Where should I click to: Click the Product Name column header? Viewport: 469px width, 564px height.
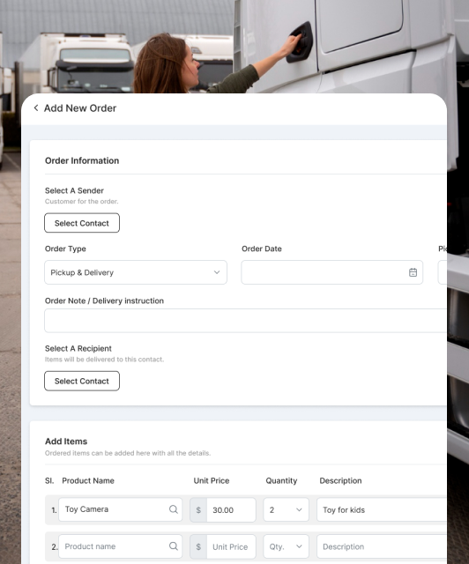point(88,480)
